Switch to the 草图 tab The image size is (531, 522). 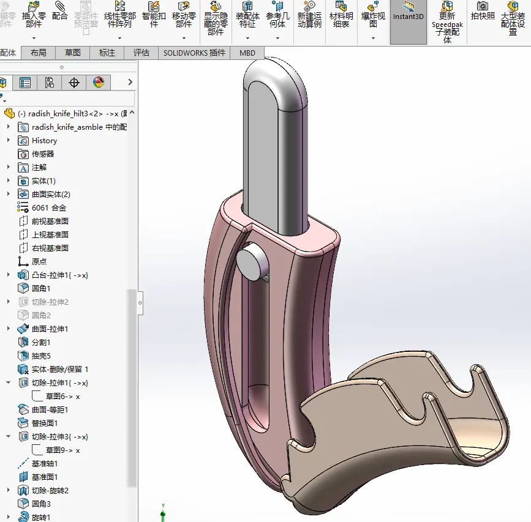72,53
